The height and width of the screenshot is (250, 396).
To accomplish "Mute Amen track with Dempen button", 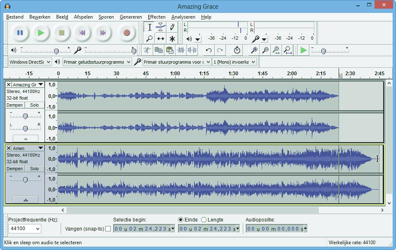I will (x=15, y=169).
